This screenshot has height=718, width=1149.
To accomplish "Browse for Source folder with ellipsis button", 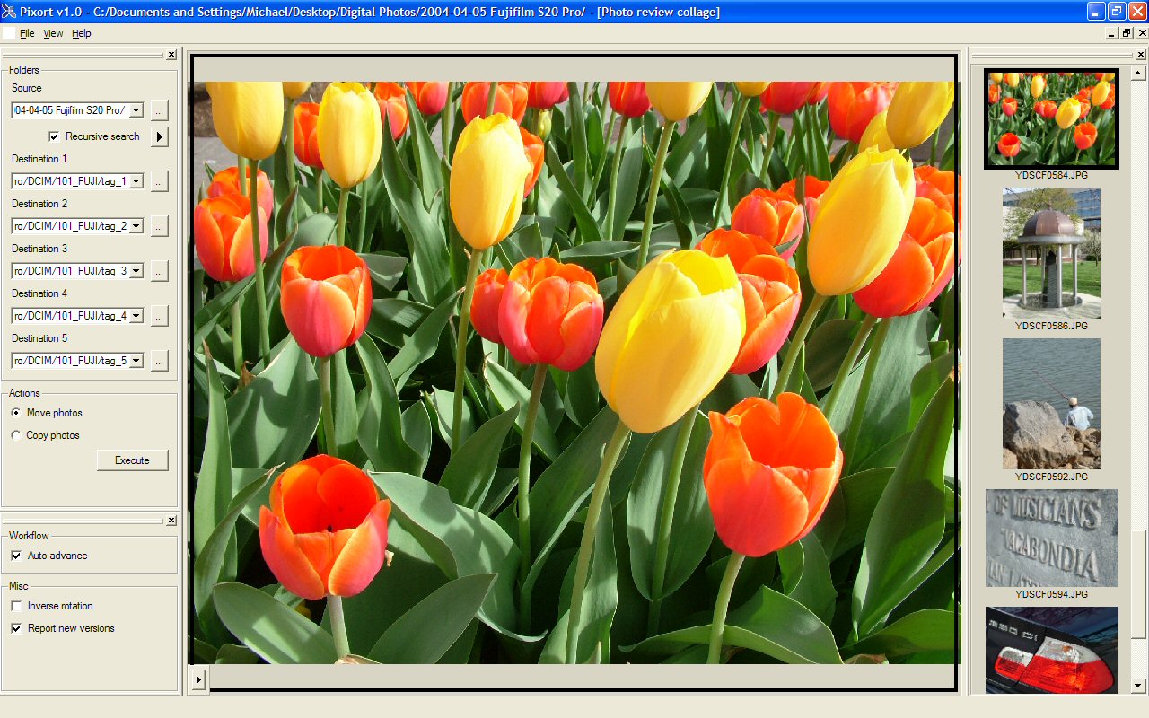I will pos(159,110).
